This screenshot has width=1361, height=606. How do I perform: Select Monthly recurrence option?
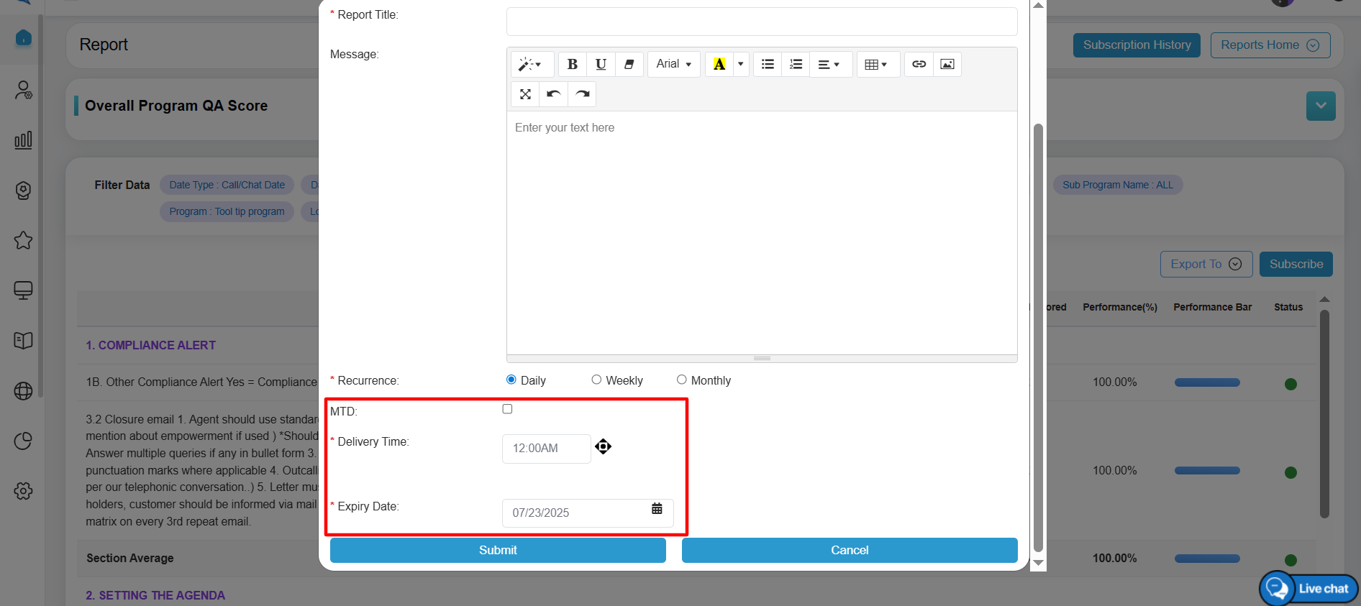tap(681, 380)
